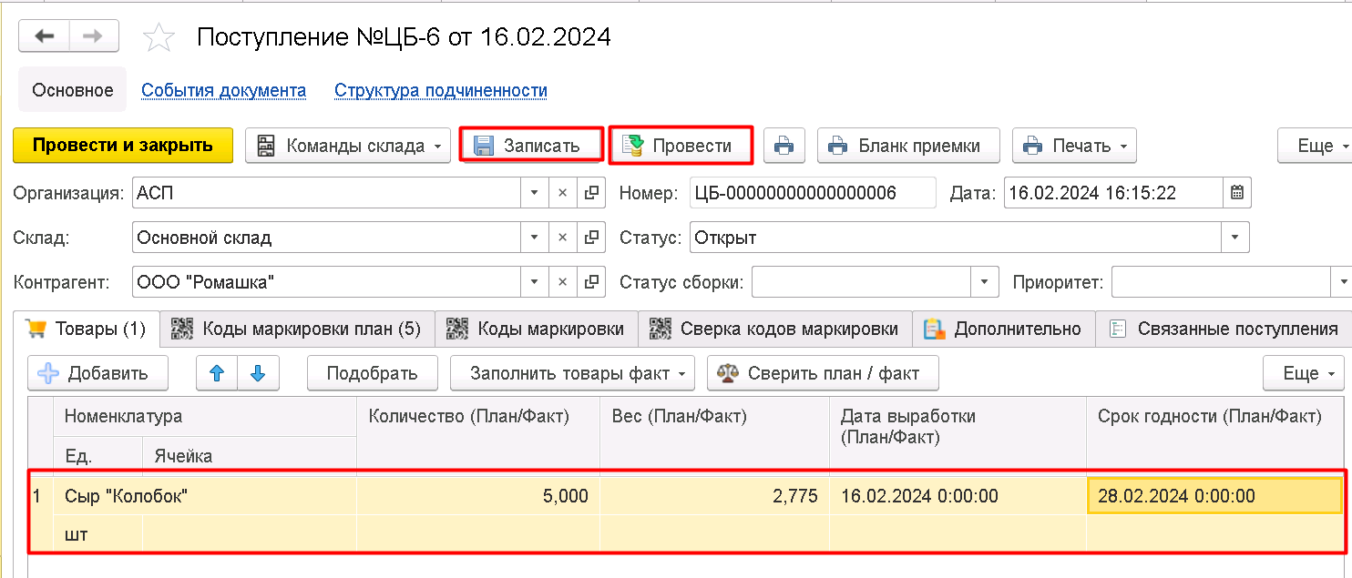Open calendar picker for Дата field
The image size is (1352, 578).
pos(1236,193)
